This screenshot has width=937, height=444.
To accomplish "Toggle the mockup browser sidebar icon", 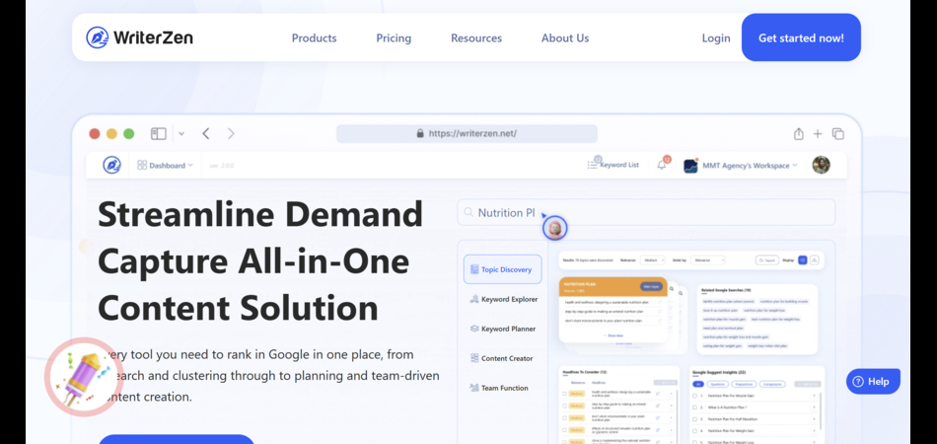I will [x=159, y=134].
